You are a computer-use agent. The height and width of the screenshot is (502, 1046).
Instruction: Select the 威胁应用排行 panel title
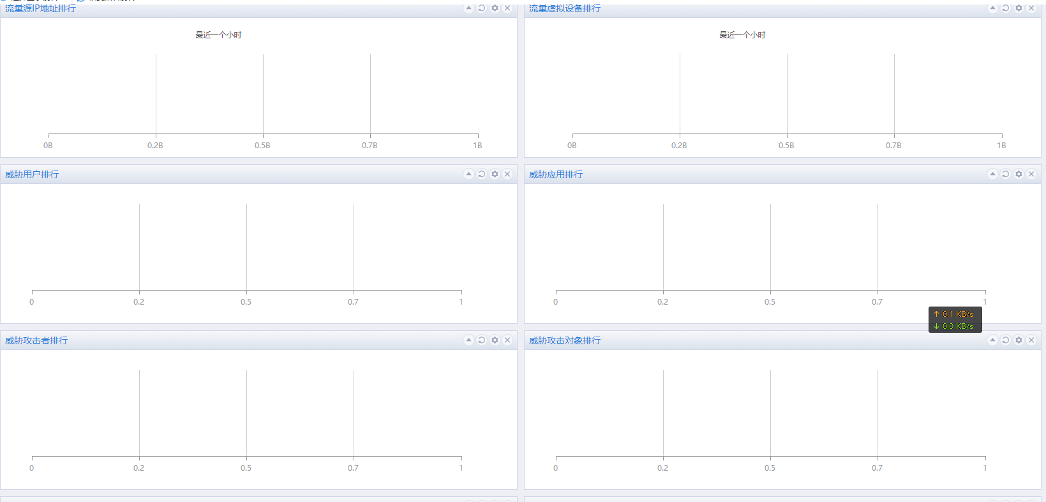[x=556, y=174]
